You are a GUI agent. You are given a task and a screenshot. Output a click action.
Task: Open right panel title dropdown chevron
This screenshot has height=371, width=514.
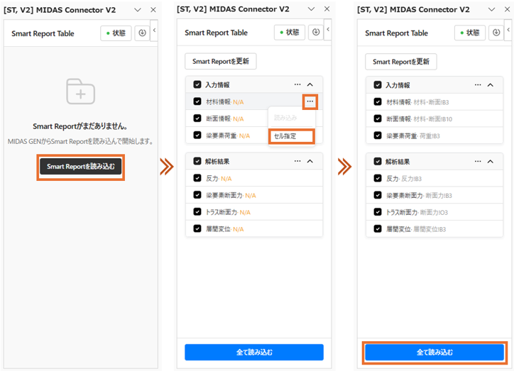pyautogui.click(x=492, y=9)
